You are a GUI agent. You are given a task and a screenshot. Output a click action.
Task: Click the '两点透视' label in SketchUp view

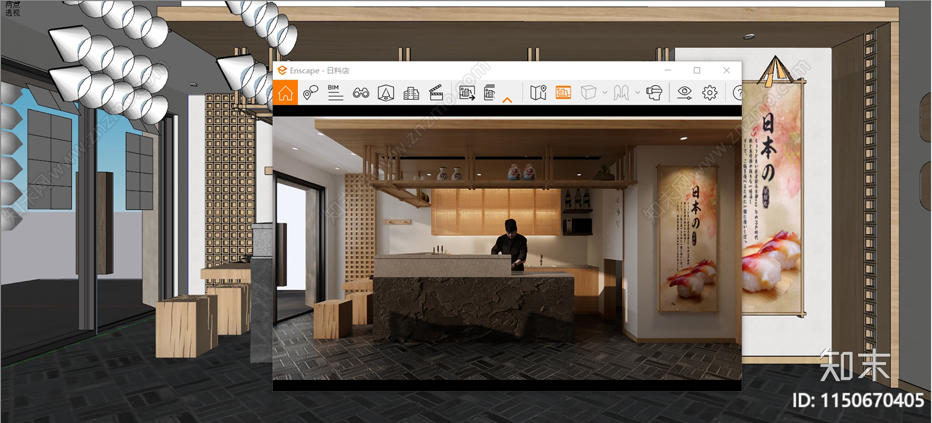pyautogui.click(x=12, y=8)
